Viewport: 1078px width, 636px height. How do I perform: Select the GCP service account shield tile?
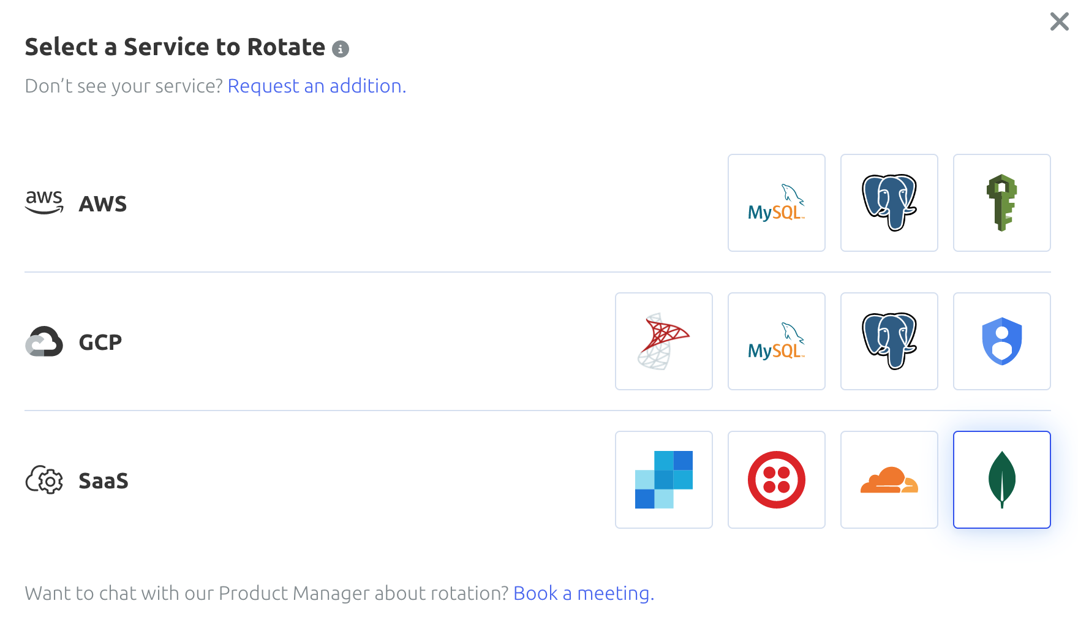(x=1001, y=341)
